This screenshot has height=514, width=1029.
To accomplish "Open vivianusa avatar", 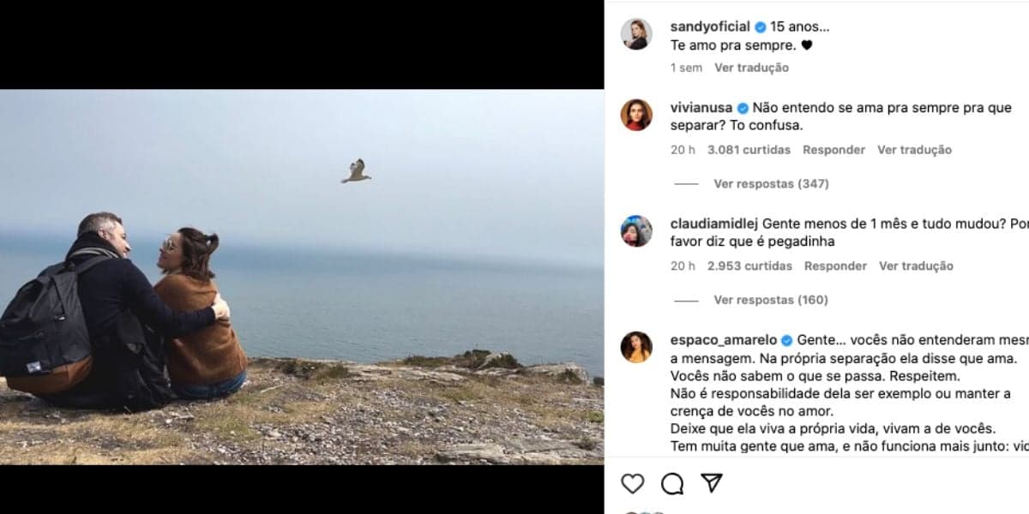I will click(x=636, y=115).
